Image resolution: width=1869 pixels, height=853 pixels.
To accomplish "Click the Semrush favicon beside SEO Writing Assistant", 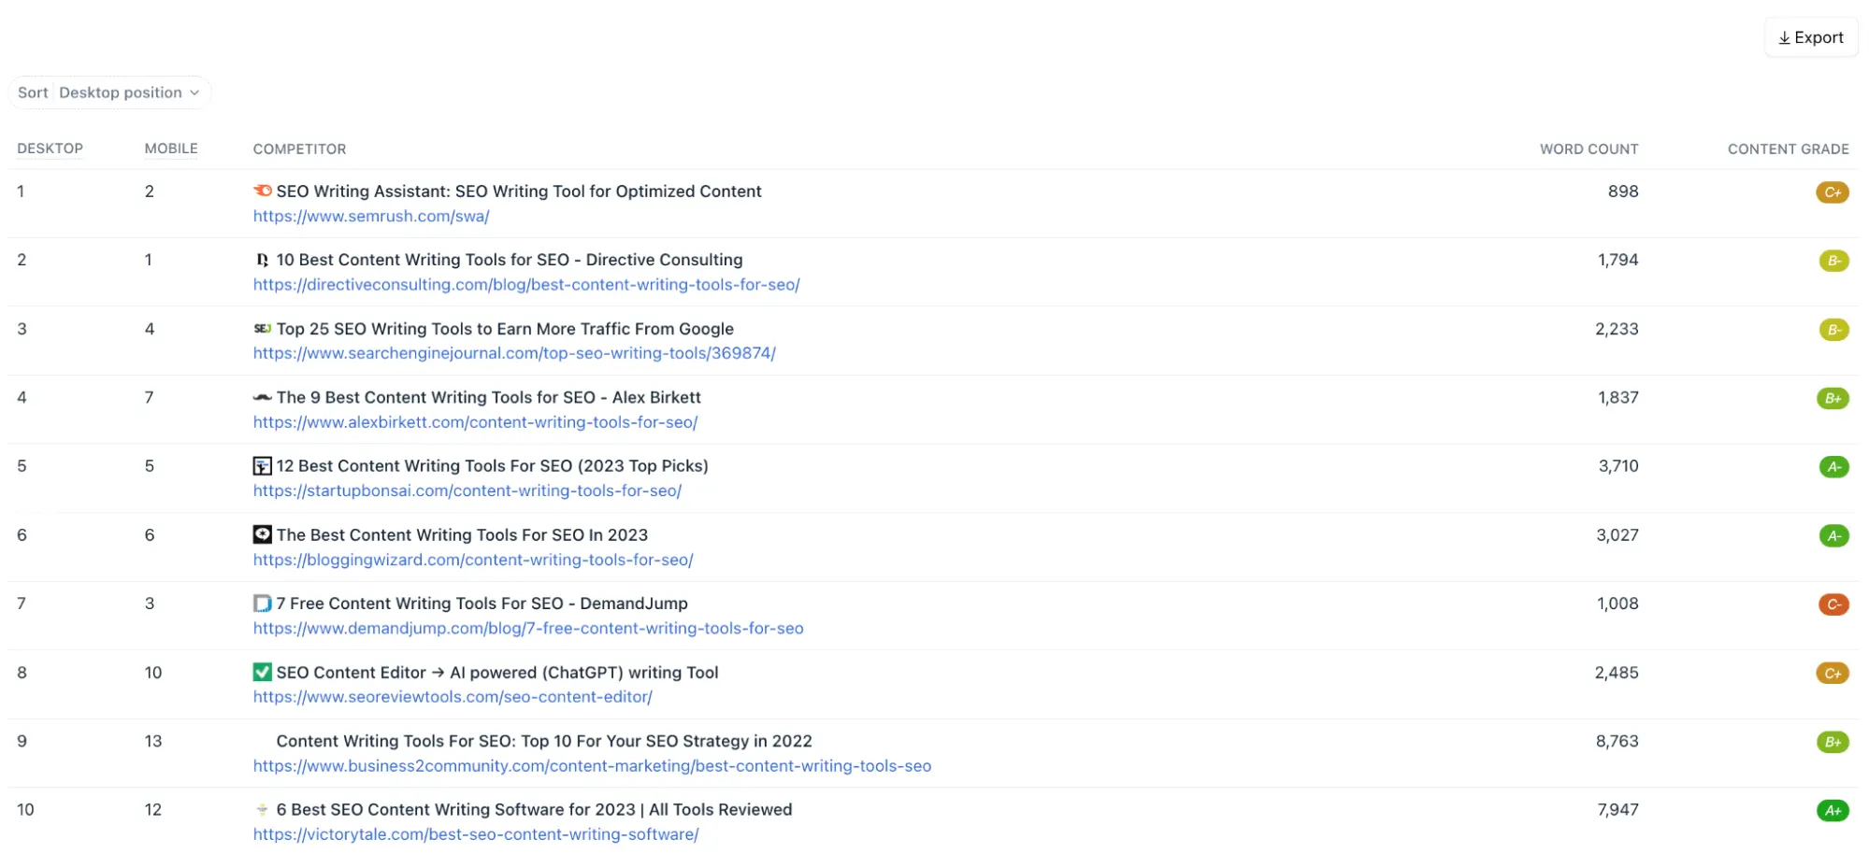I will 263,192.
